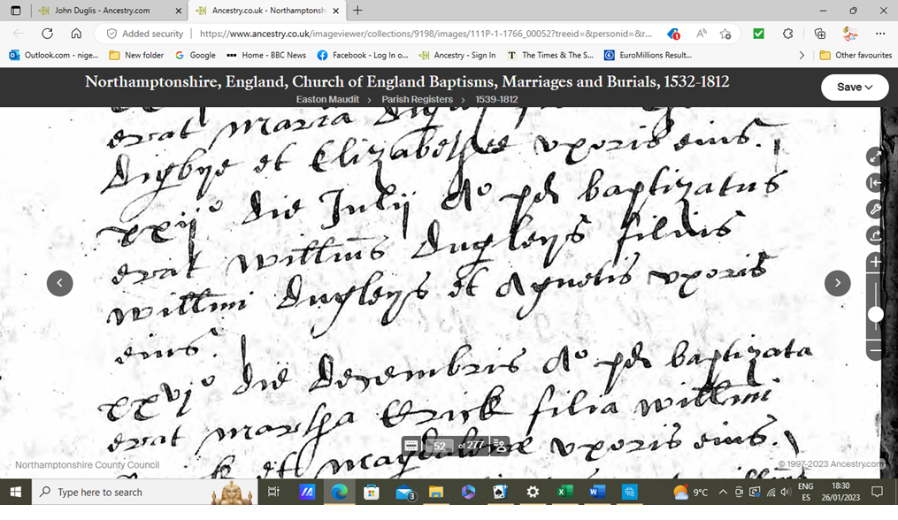Open the viewer tools wrench icon
Image resolution: width=898 pixels, height=520 pixels.
[875, 210]
